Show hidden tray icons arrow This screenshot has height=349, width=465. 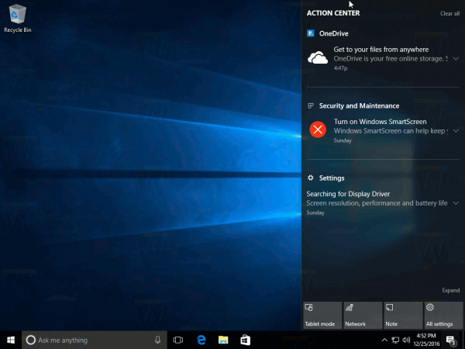tap(384, 340)
